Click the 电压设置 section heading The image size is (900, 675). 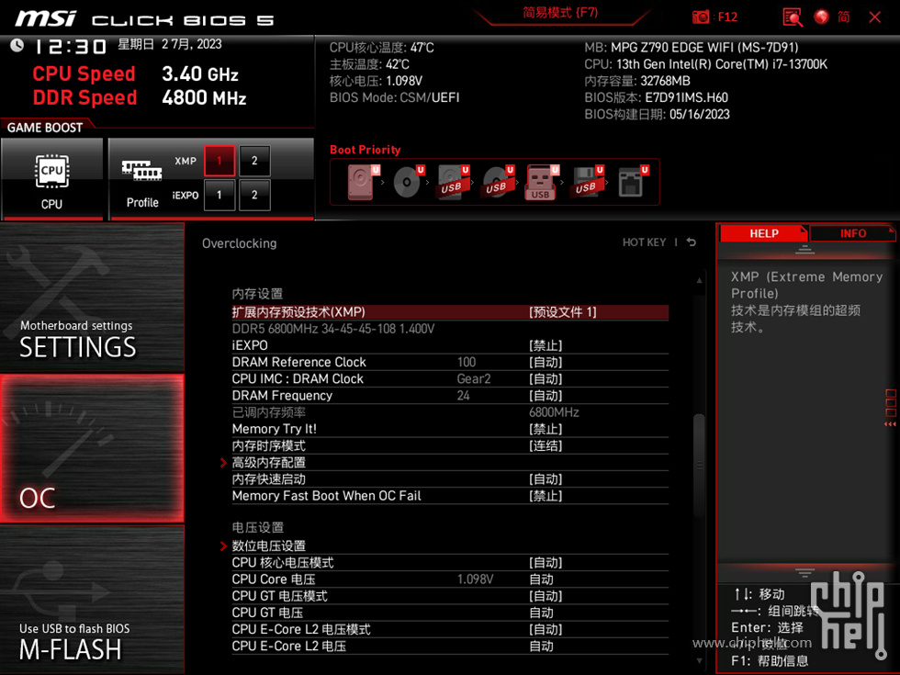(x=257, y=527)
